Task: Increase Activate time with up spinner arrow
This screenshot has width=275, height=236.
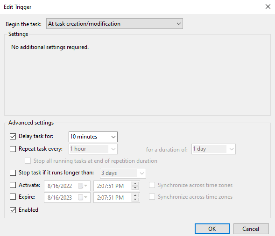Action: (x=135, y=184)
